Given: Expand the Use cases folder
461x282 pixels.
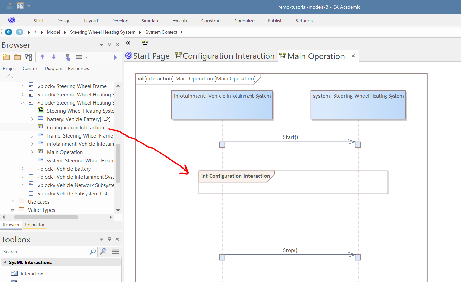Looking at the screenshot, I should 13,202.
